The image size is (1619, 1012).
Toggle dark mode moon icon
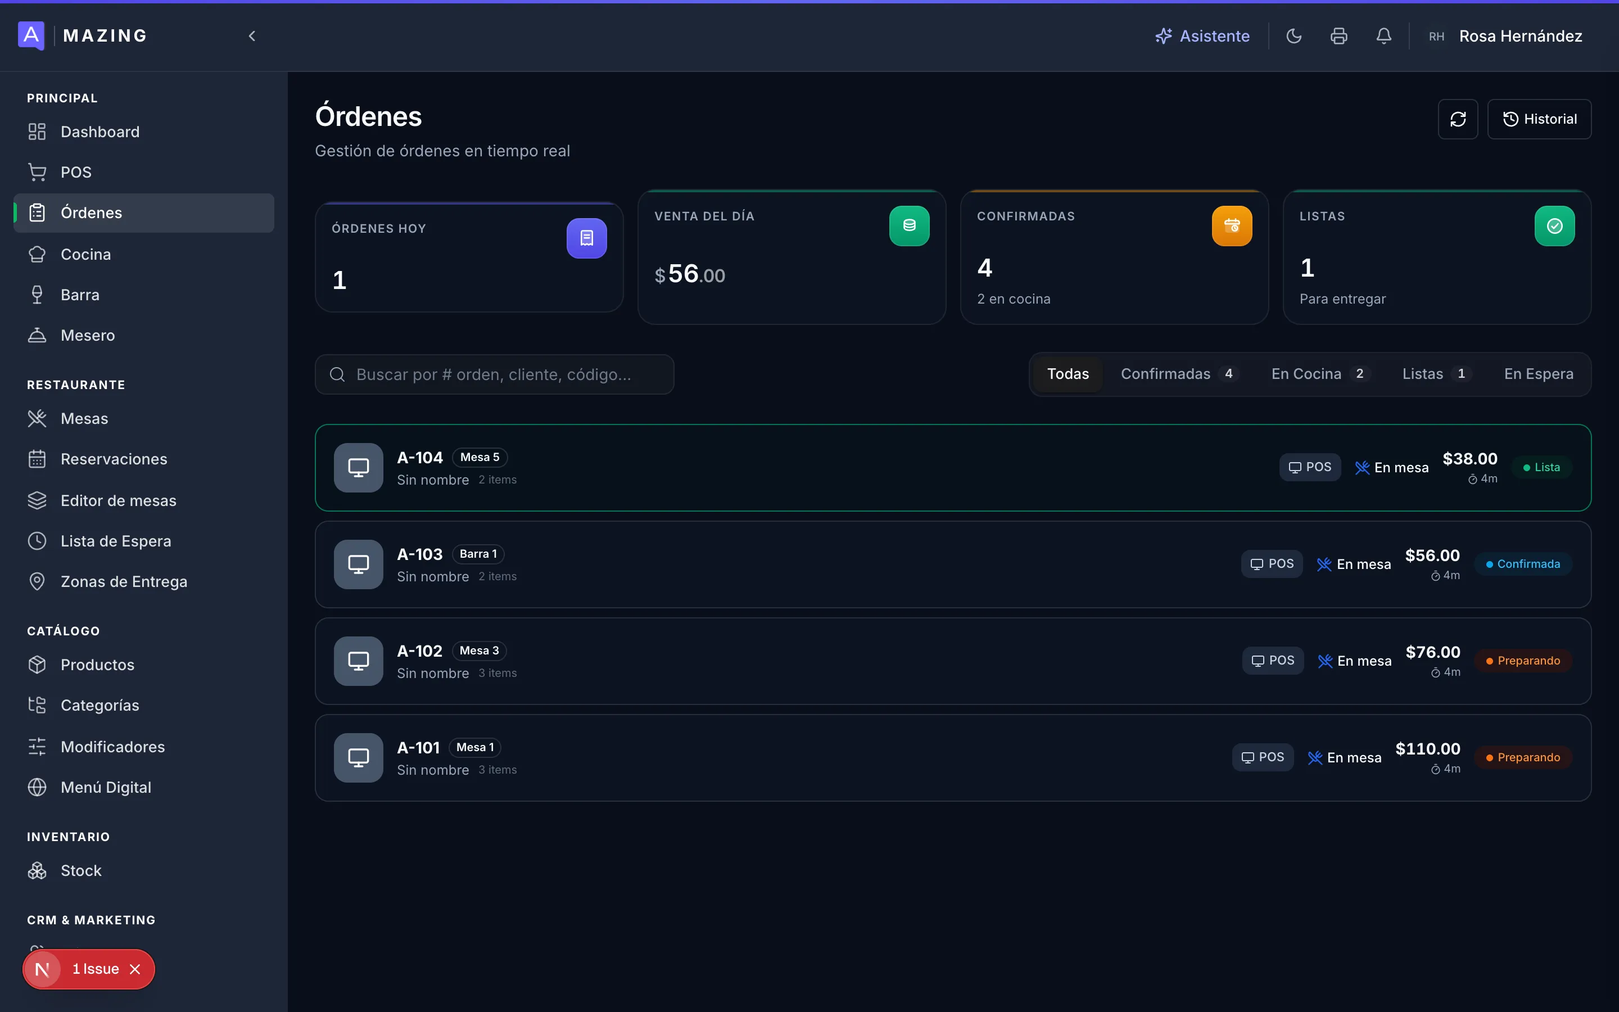(1294, 36)
